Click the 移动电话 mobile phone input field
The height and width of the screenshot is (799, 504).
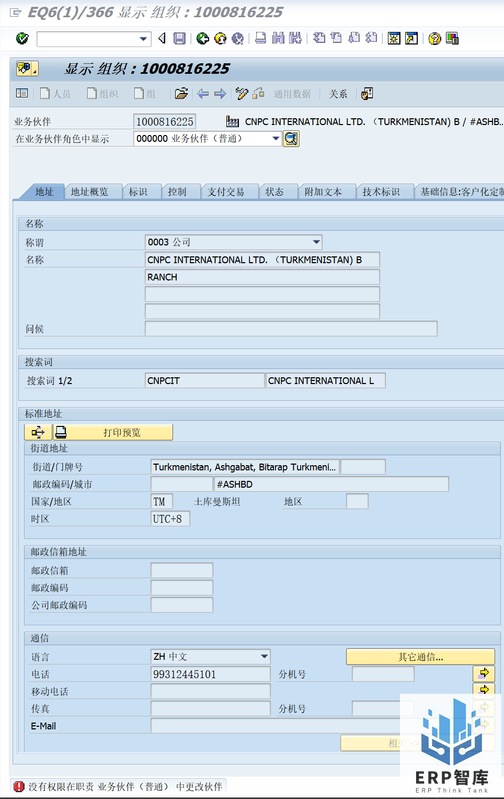(x=210, y=692)
